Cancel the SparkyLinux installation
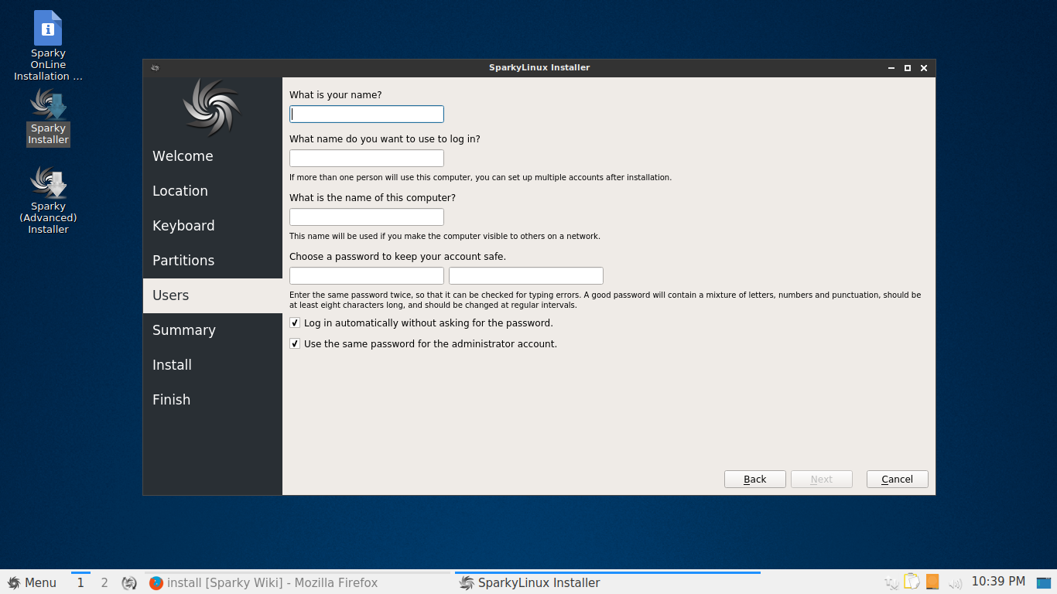1057x594 pixels. [x=898, y=480]
